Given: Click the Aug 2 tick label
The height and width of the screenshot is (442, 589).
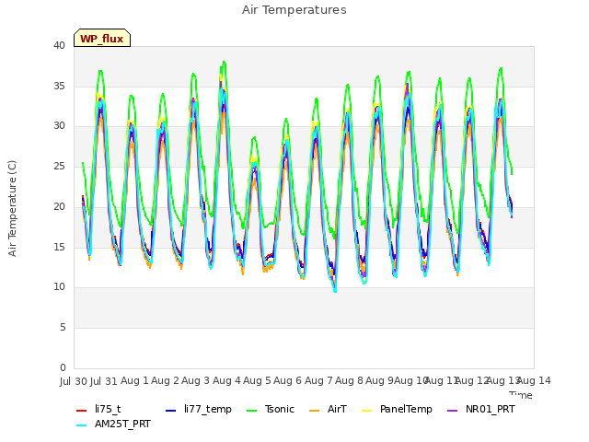Looking at the screenshot, I should [165, 380].
